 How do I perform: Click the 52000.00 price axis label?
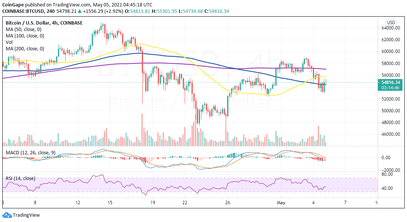(x=390, y=99)
